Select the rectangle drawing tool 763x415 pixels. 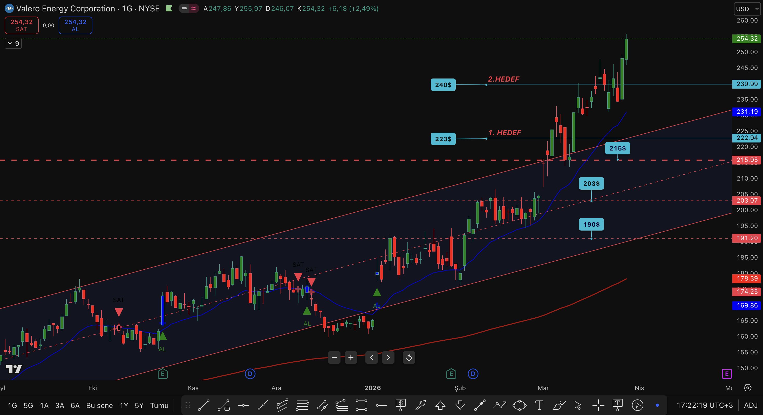pyautogui.click(x=361, y=405)
